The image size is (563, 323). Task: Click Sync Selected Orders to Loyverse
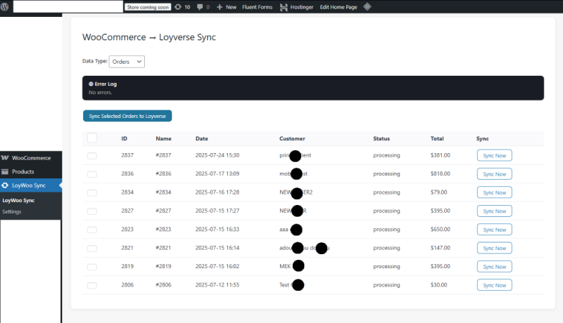[x=127, y=116]
